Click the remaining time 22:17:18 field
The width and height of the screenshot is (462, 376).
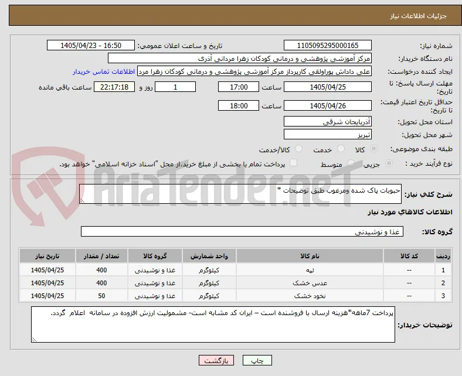(x=114, y=87)
